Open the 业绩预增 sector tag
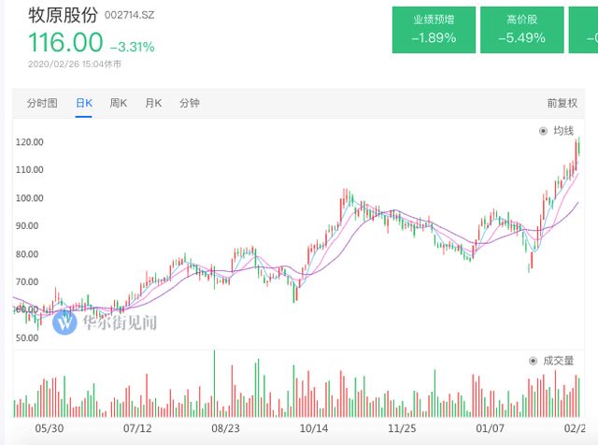Viewport: 598px width, 445px height. point(434,29)
